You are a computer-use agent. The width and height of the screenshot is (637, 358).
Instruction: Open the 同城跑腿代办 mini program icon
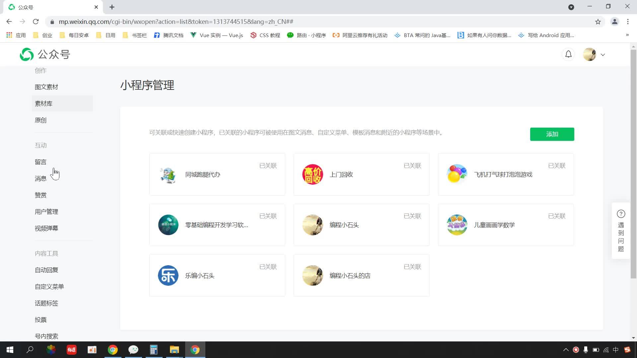coord(168,174)
